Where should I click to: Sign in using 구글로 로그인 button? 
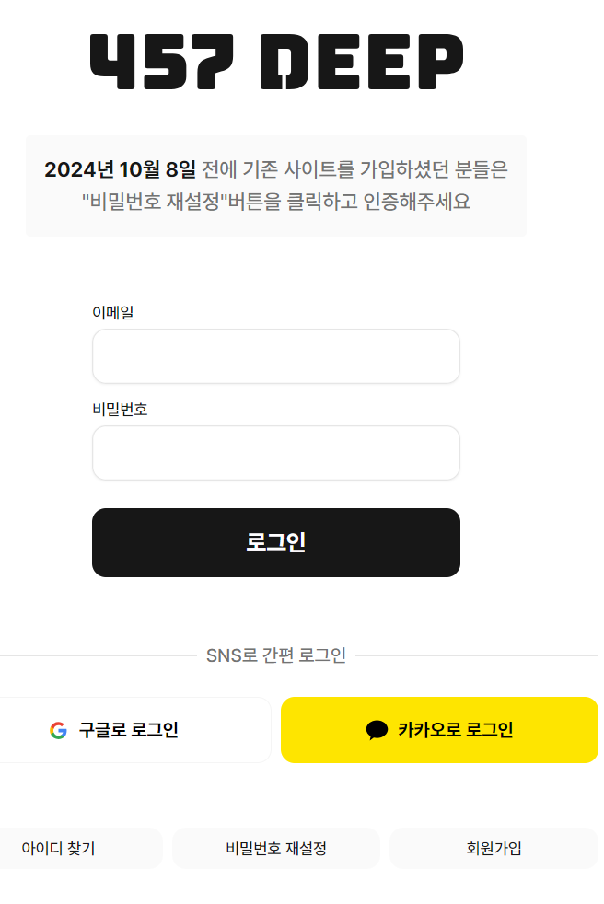135,730
